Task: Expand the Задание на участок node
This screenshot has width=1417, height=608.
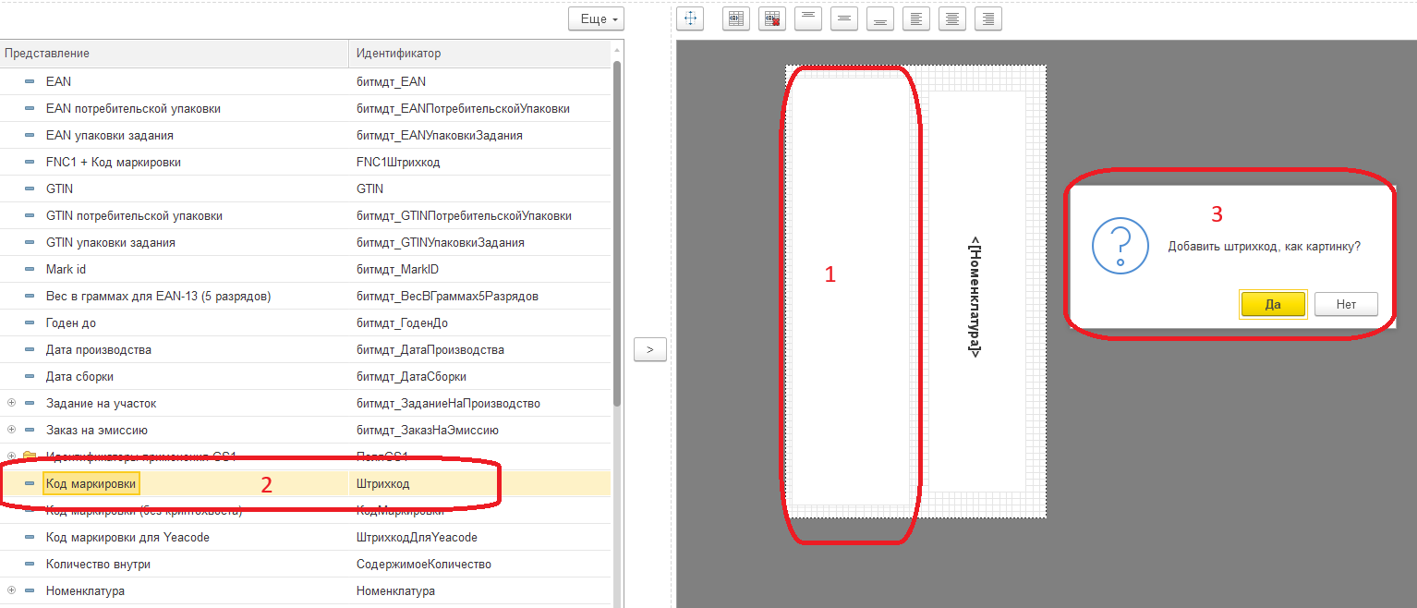Action: click(x=11, y=403)
